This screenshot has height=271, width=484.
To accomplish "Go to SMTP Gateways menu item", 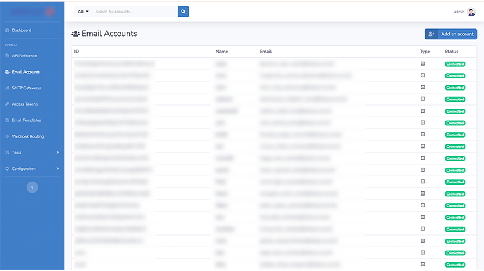I will coord(26,88).
